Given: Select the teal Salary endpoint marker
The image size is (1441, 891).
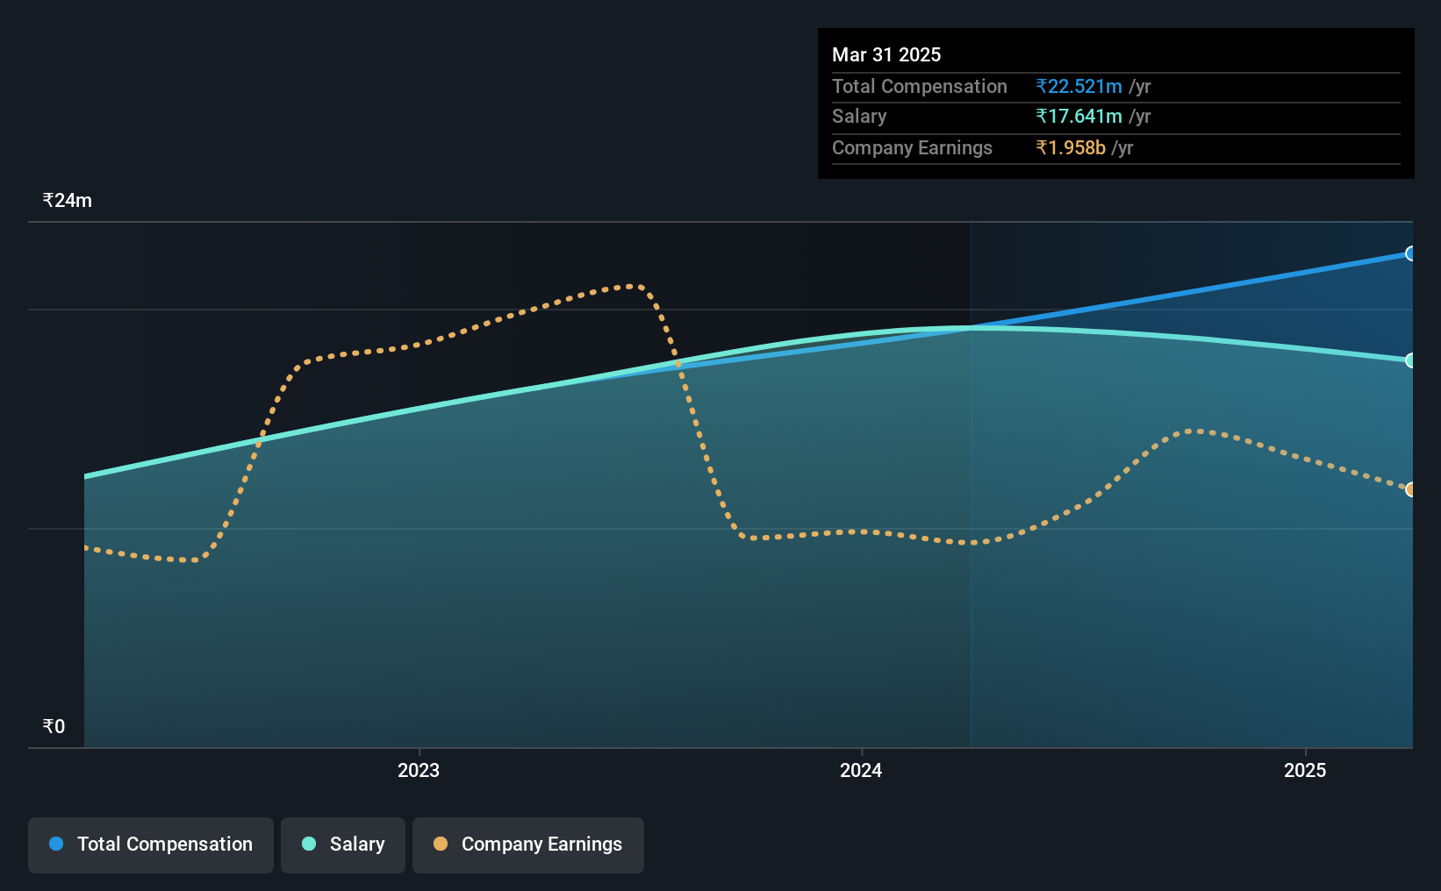Looking at the screenshot, I should 1410,360.
